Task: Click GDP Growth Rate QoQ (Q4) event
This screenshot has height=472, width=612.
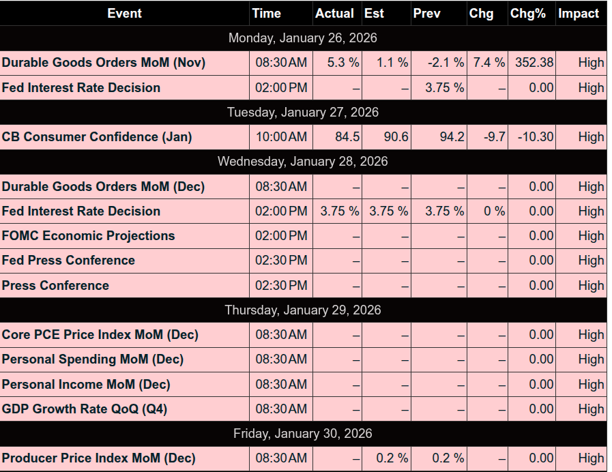Action: 85,409
